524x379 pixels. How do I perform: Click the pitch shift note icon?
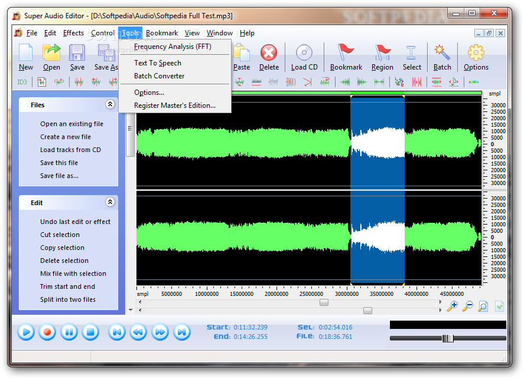tap(454, 82)
